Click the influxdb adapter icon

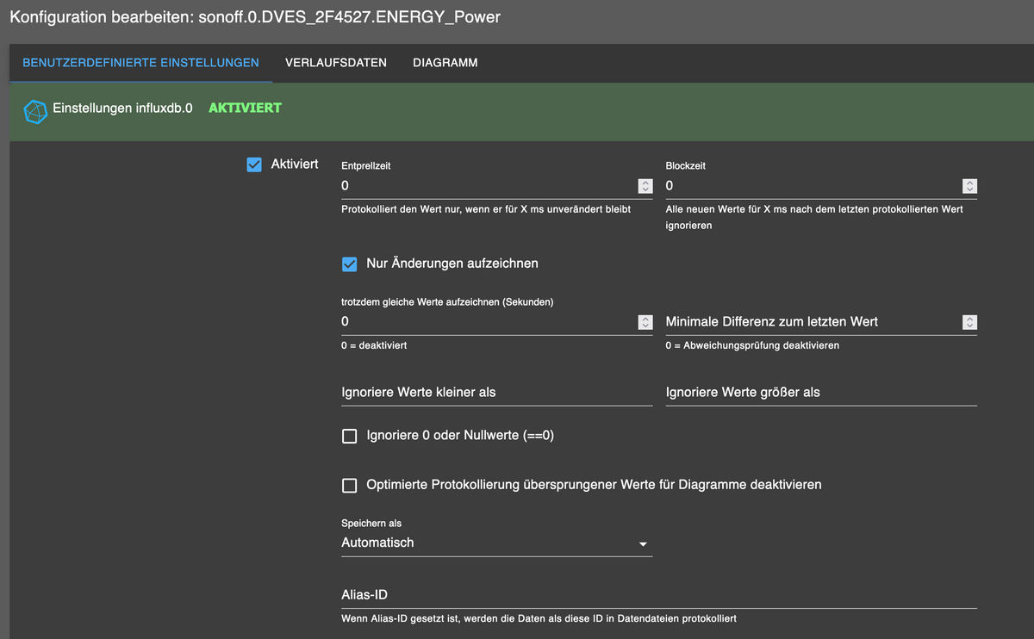click(34, 112)
